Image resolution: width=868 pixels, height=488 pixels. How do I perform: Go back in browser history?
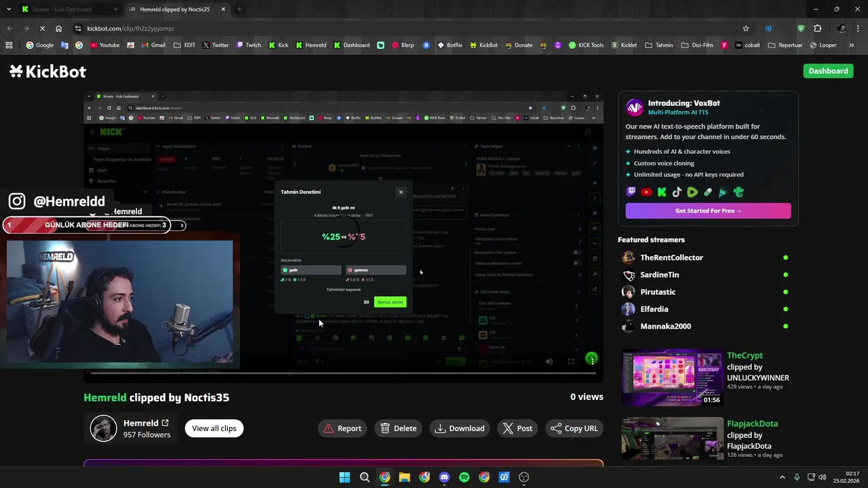click(x=9, y=28)
